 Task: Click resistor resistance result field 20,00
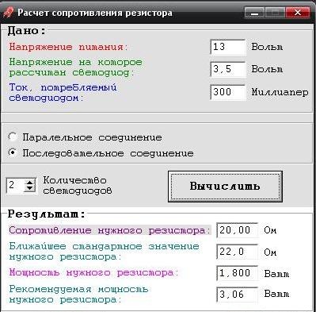click(237, 230)
